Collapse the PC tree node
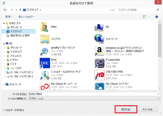This screenshot has height=116, width=163. coord(4,44)
